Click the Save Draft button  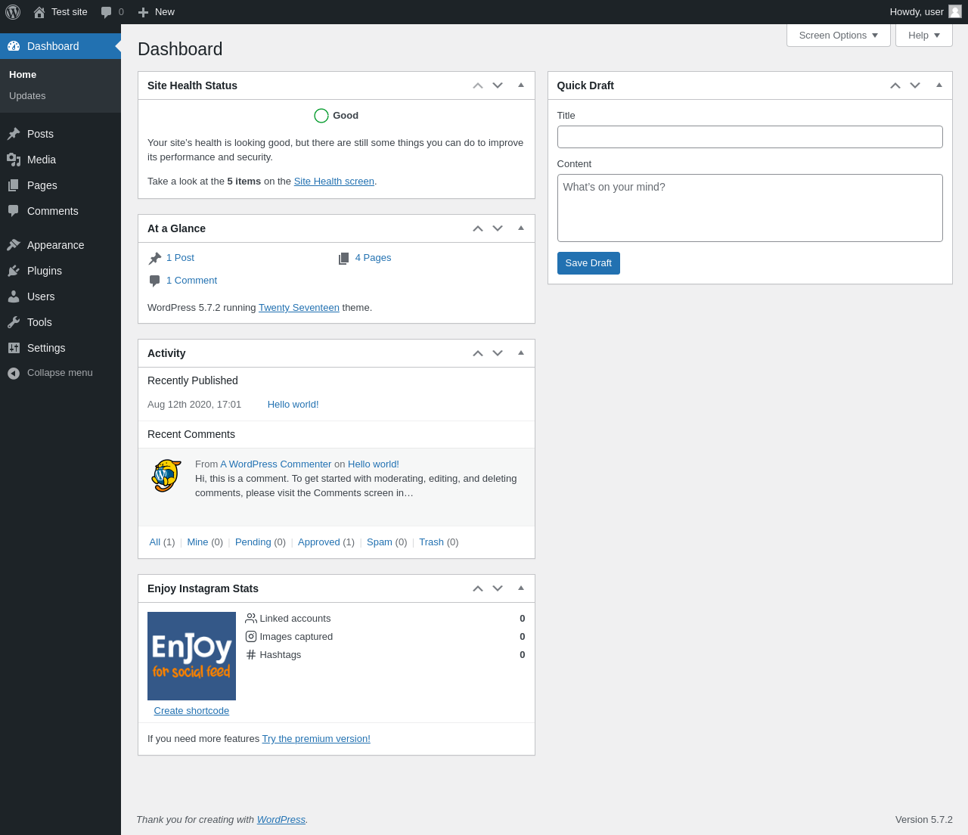(x=588, y=263)
